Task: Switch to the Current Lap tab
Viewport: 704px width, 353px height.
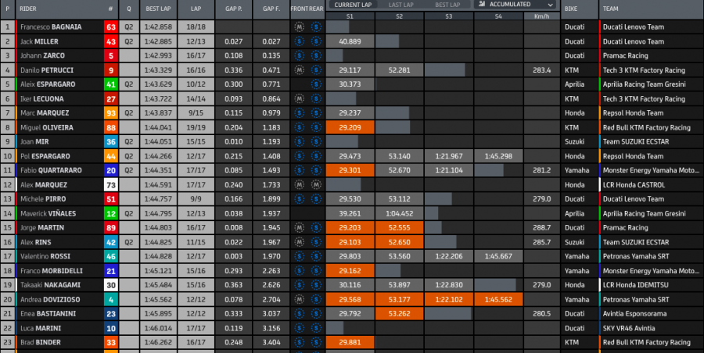Action: pyautogui.click(x=350, y=5)
